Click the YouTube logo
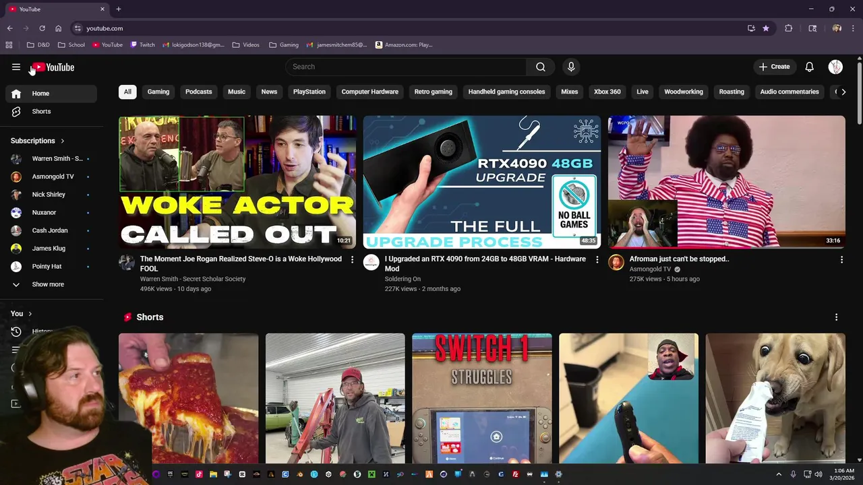This screenshot has height=485, width=863. tap(53, 67)
